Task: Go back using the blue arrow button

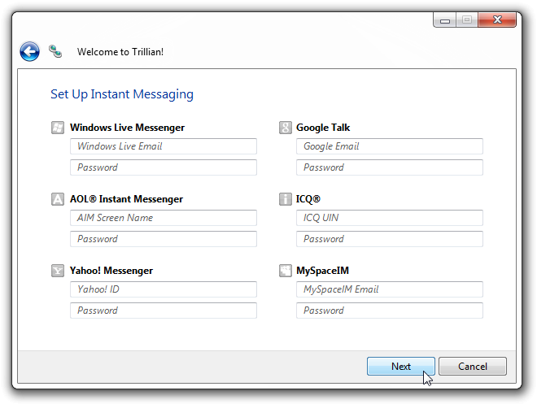Action: 29,52
